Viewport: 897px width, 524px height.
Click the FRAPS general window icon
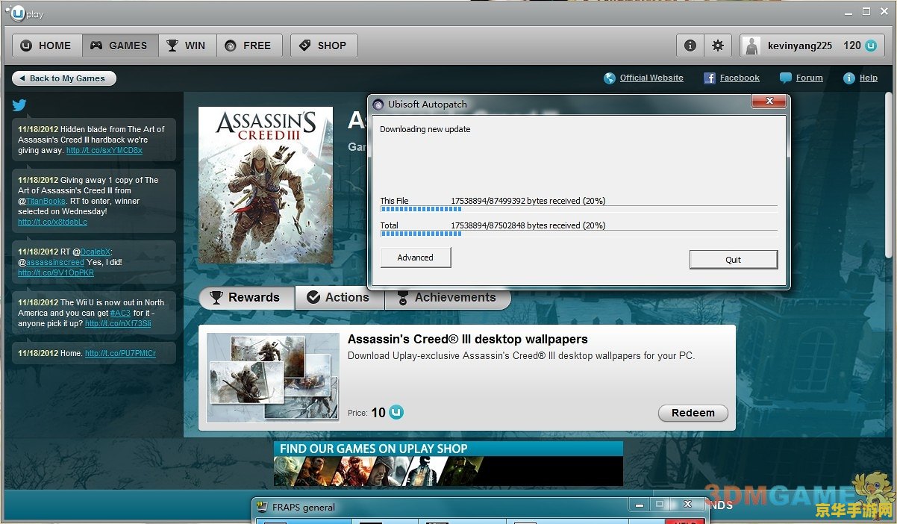(x=262, y=507)
